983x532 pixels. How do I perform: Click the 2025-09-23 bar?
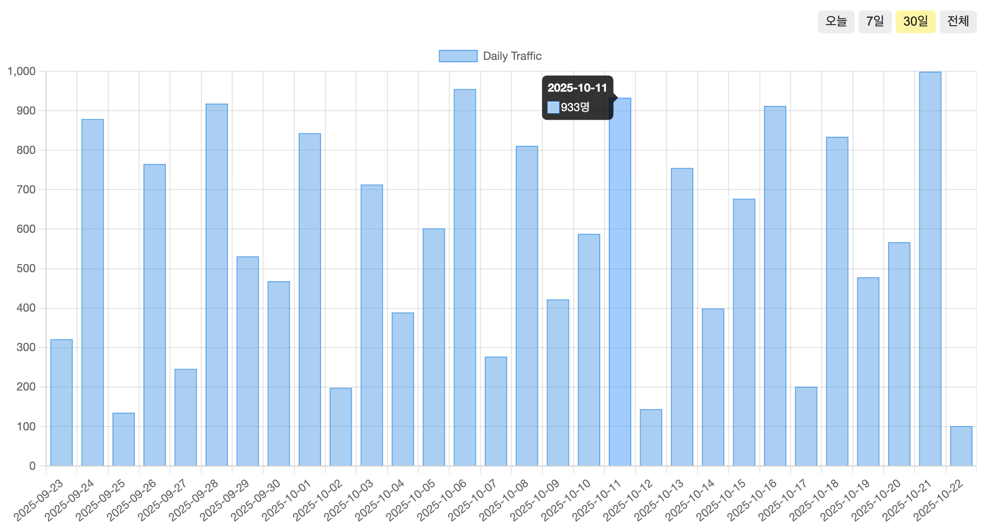pos(62,404)
